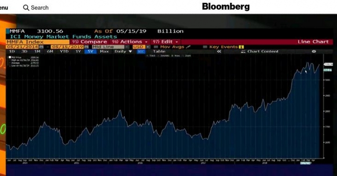
Task: Click ICI Money Market Funds Assets title
Action: [63, 37]
